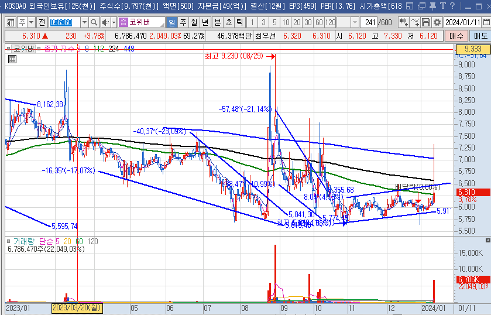
Task: Click the speaker sound icon
Action: coord(106,22)
